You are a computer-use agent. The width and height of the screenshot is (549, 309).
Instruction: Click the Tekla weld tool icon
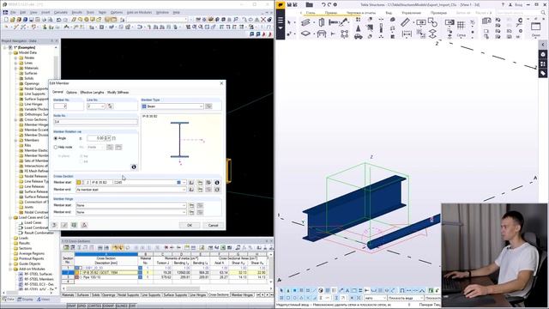click(344, 22)
